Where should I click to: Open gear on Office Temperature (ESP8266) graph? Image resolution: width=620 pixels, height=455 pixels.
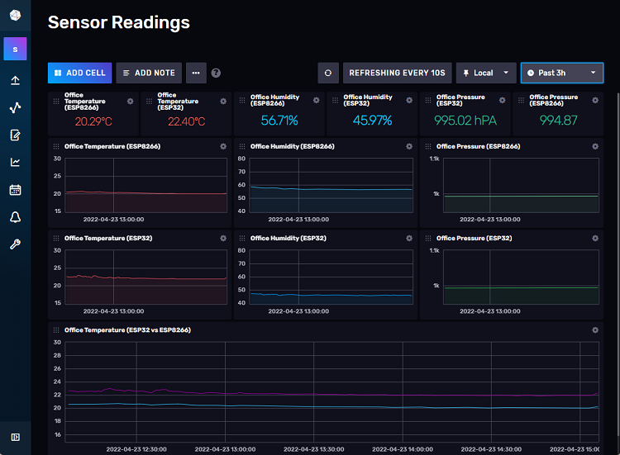click(223, 146)
